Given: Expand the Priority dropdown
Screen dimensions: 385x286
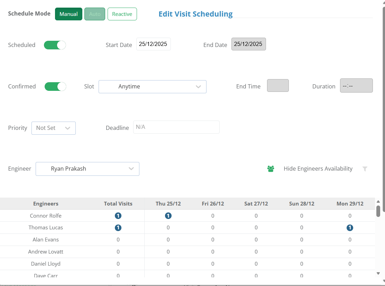Looking at the screenshot, I should point(54,128).
